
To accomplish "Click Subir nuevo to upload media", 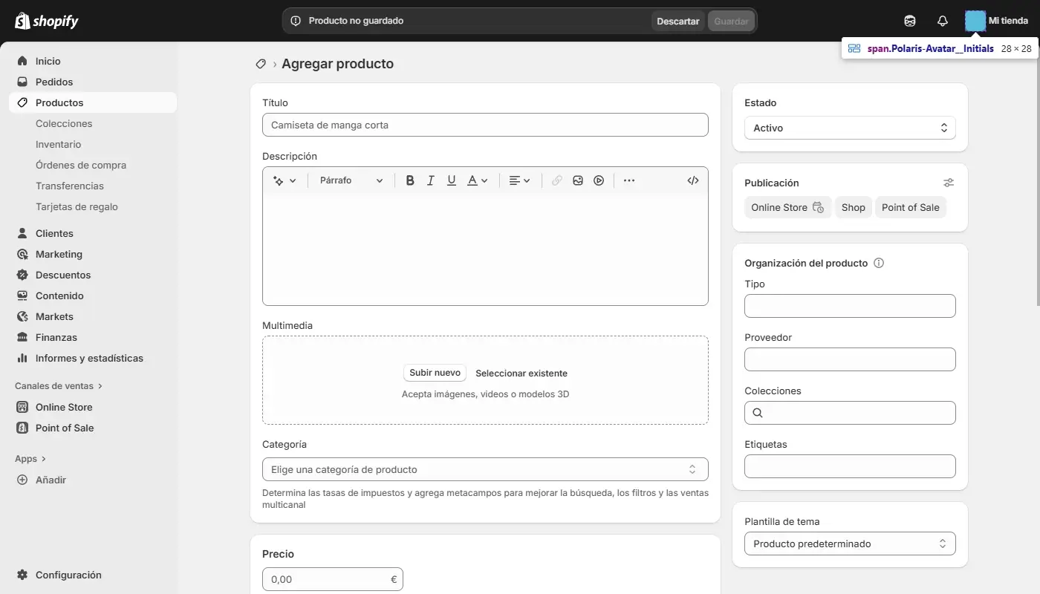I will click(x=434, y=372).
